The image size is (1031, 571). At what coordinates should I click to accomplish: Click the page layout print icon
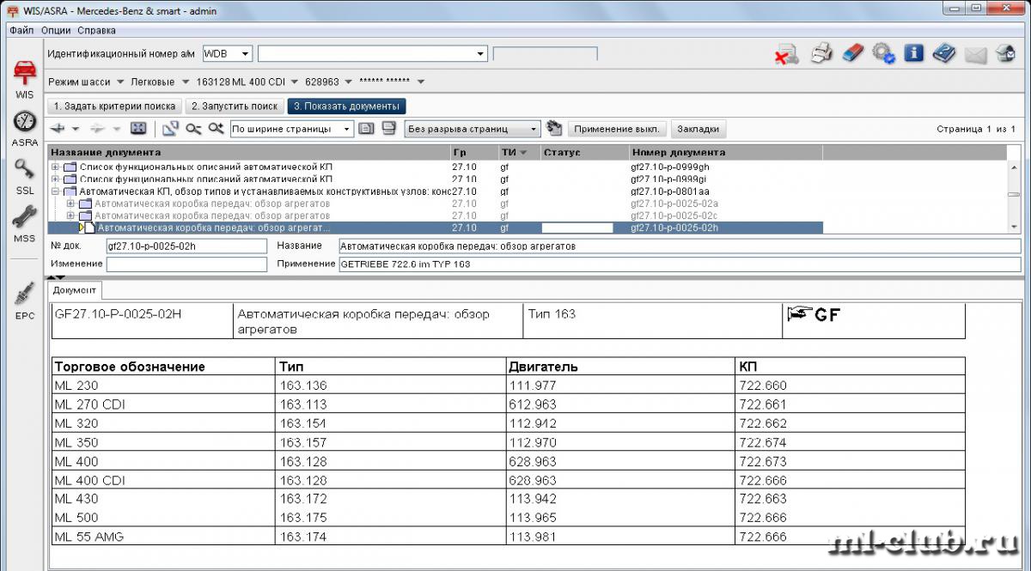(388, 129)
